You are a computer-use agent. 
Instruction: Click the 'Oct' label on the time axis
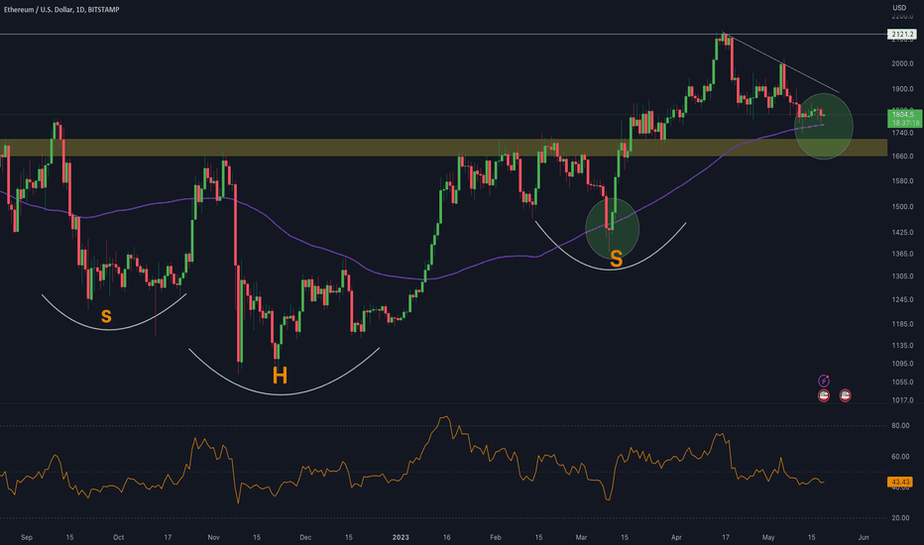[118, 537]
